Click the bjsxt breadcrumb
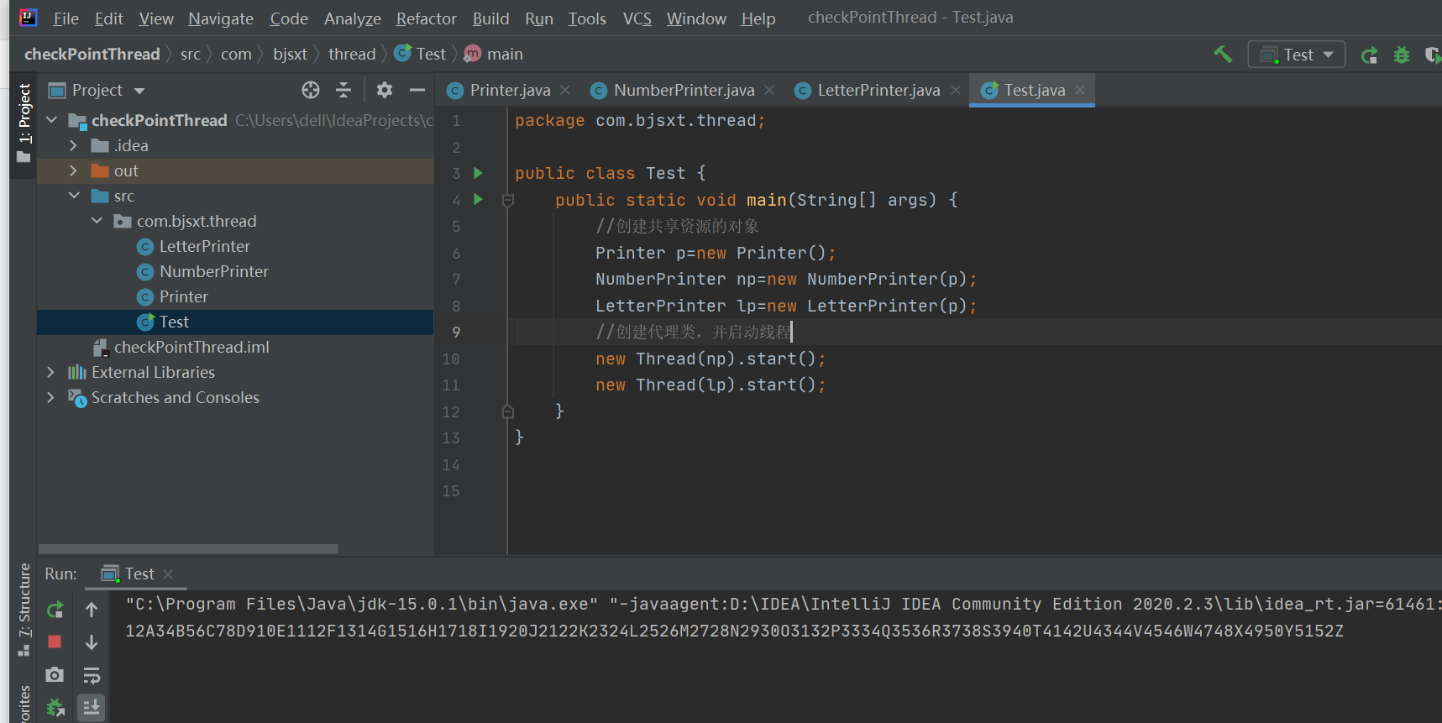Screen dimensions: 1442x723 point(291,55)
